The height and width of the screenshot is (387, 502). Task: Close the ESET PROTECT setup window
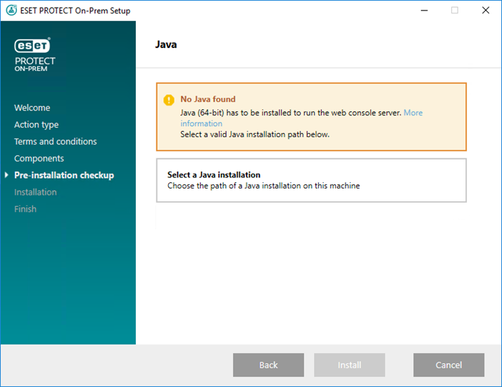(x=485, y=11)
